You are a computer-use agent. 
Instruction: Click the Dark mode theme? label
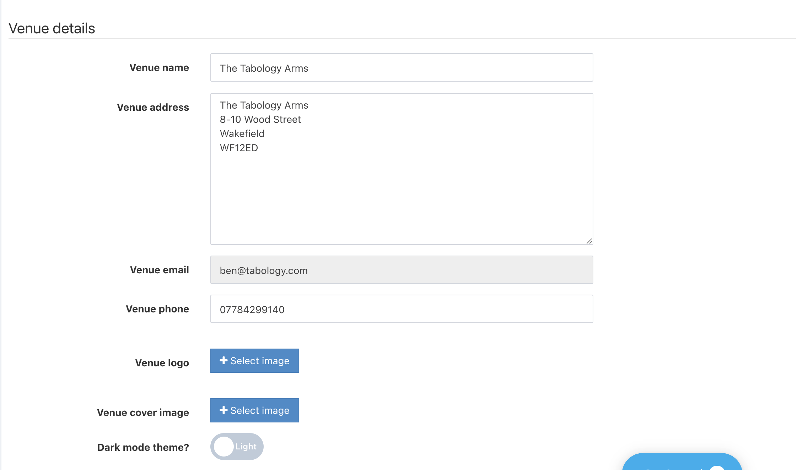(x=143, y=447)
